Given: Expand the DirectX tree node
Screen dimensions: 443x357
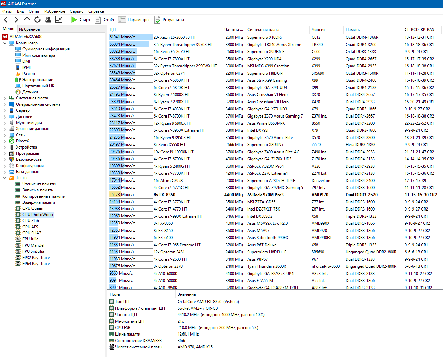Looking at the screenshot, I should coord(5,141).
